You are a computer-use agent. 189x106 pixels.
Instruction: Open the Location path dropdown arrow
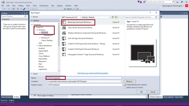121,81
